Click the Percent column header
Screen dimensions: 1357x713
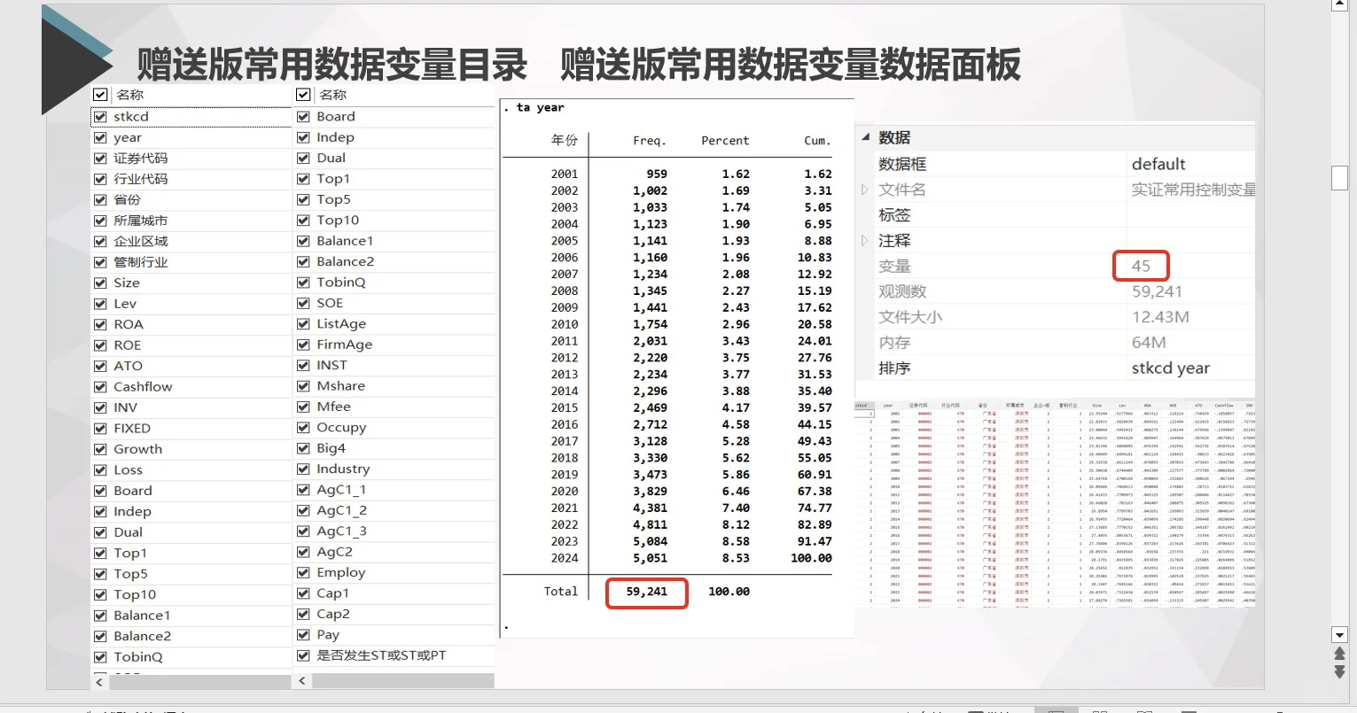pos(725,141)
